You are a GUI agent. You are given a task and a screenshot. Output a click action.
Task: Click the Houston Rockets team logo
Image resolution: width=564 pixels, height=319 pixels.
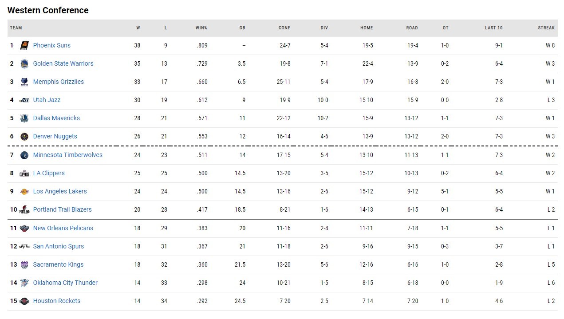tap(24, 301)
